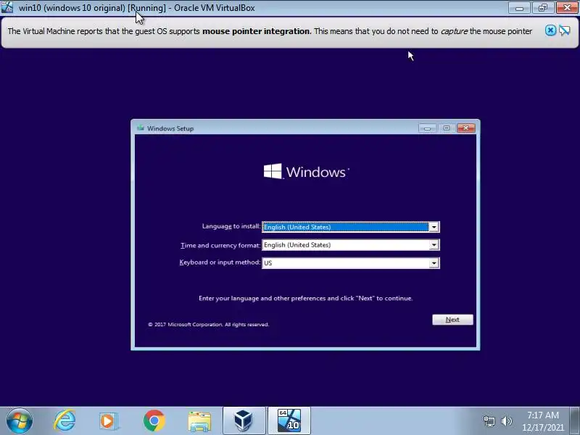Click the VirtualBox VM title bar icon

[x=7, y=7]
